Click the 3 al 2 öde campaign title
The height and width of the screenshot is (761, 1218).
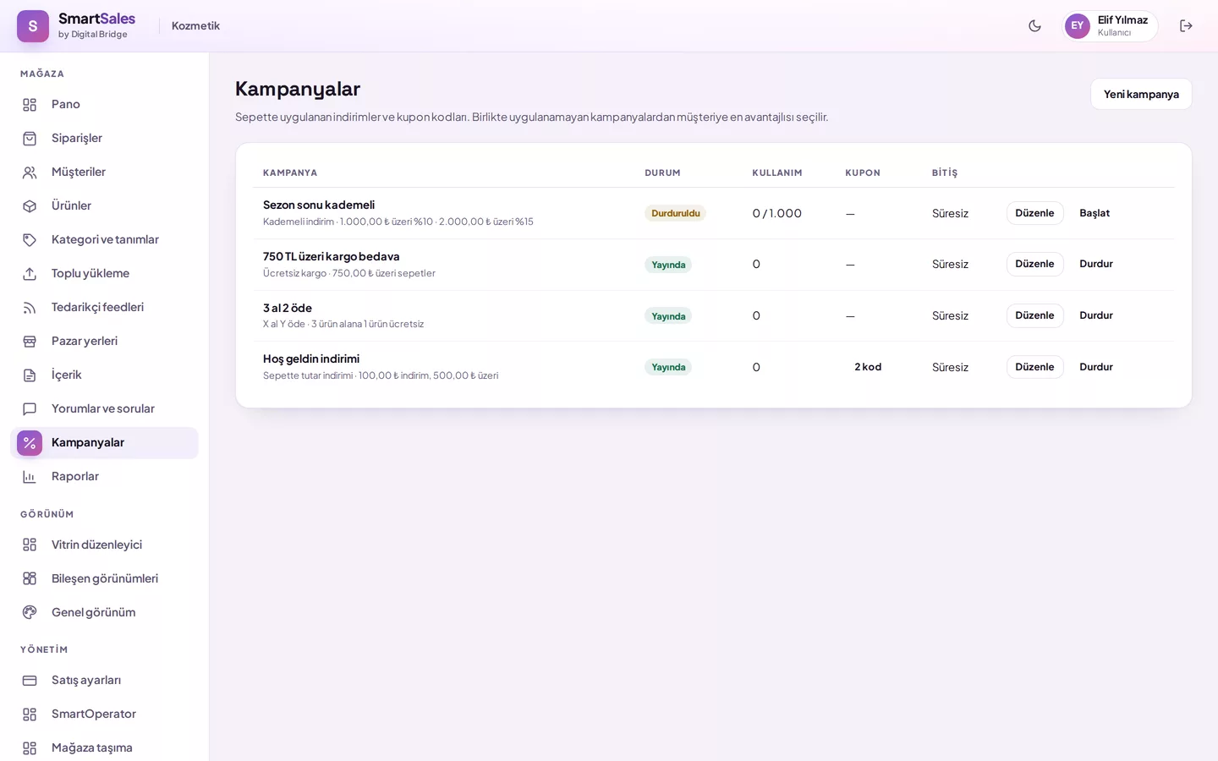288,308
